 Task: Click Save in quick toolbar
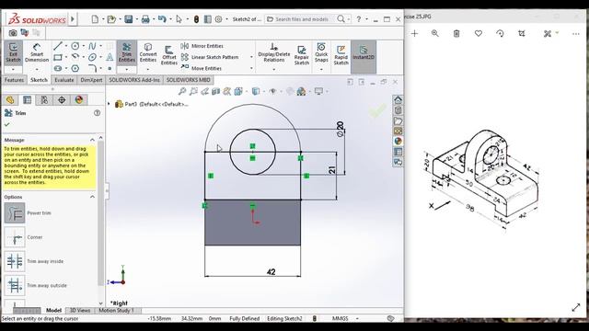coord(129,18)
